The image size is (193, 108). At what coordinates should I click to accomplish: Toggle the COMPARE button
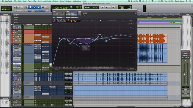[74, 15]
